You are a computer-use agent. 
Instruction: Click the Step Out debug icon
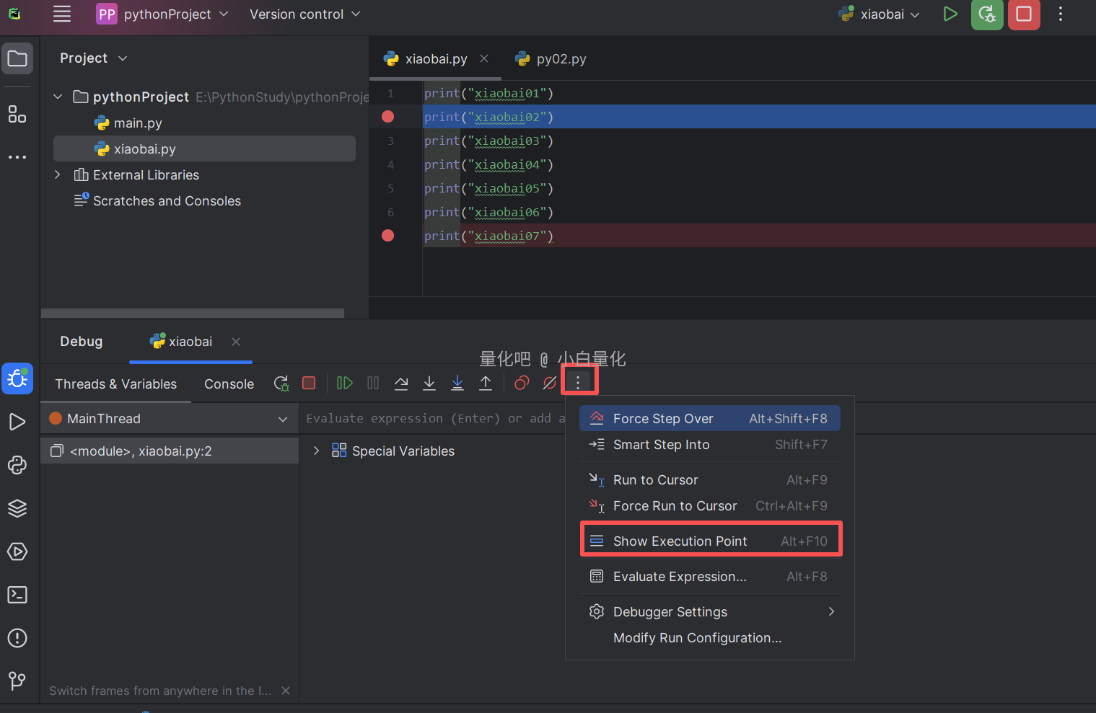point(486,384)
